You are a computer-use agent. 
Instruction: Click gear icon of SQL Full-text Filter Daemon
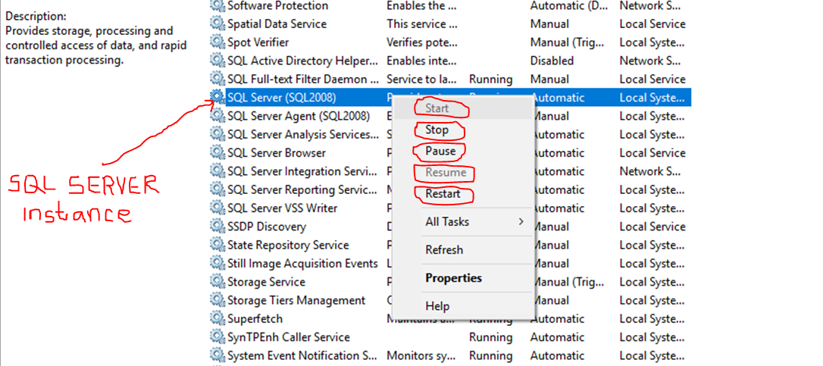217,80
